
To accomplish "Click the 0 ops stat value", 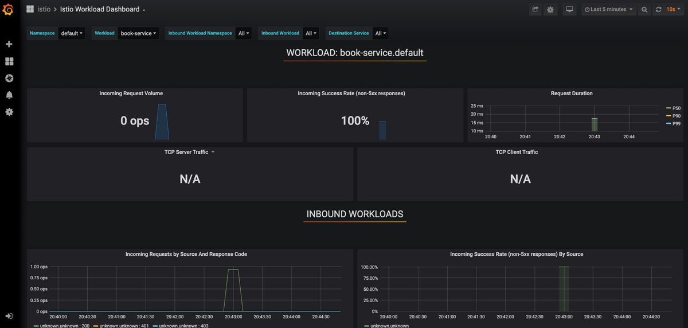I will point(135,121).
